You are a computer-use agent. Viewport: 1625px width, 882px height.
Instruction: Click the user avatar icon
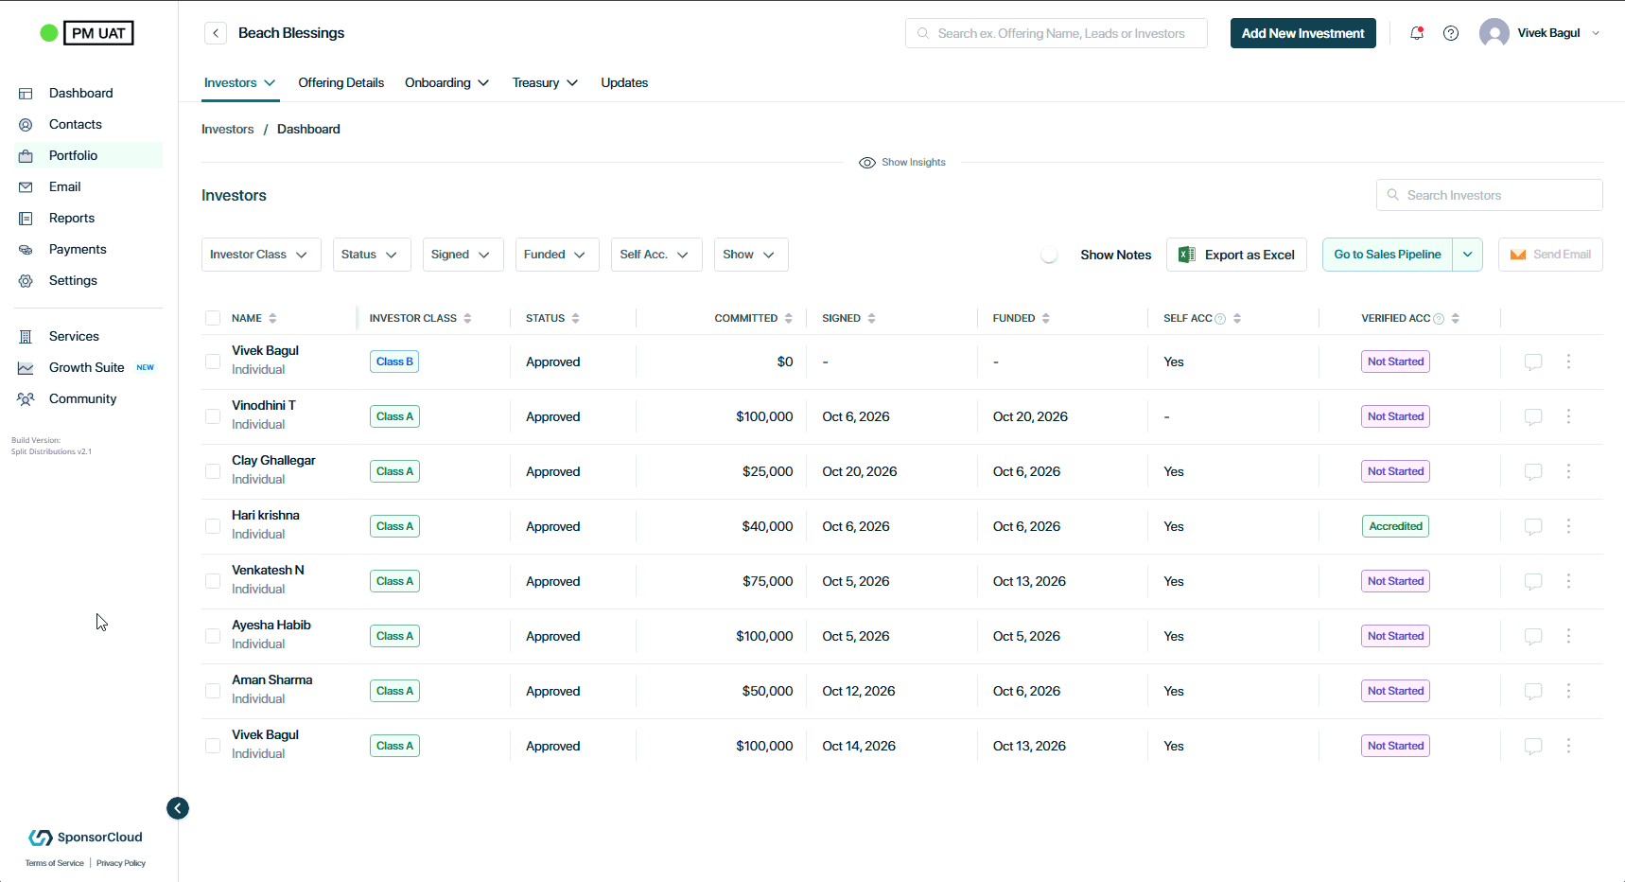pyautogui.click(x=1494, y=33)
